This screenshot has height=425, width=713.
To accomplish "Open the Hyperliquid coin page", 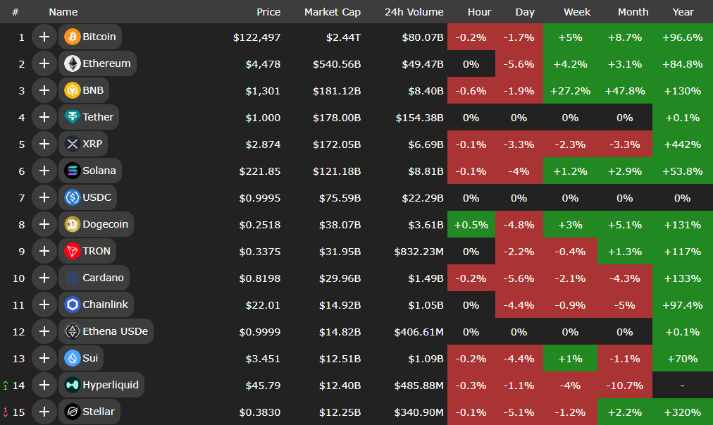I will [x=110, y=385].
